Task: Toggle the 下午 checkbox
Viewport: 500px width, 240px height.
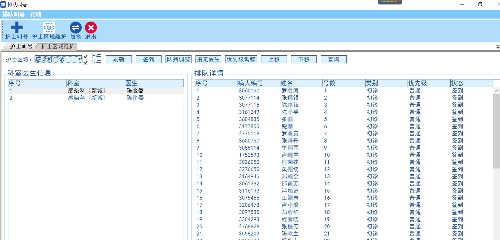Action: [x=86, y=63]
